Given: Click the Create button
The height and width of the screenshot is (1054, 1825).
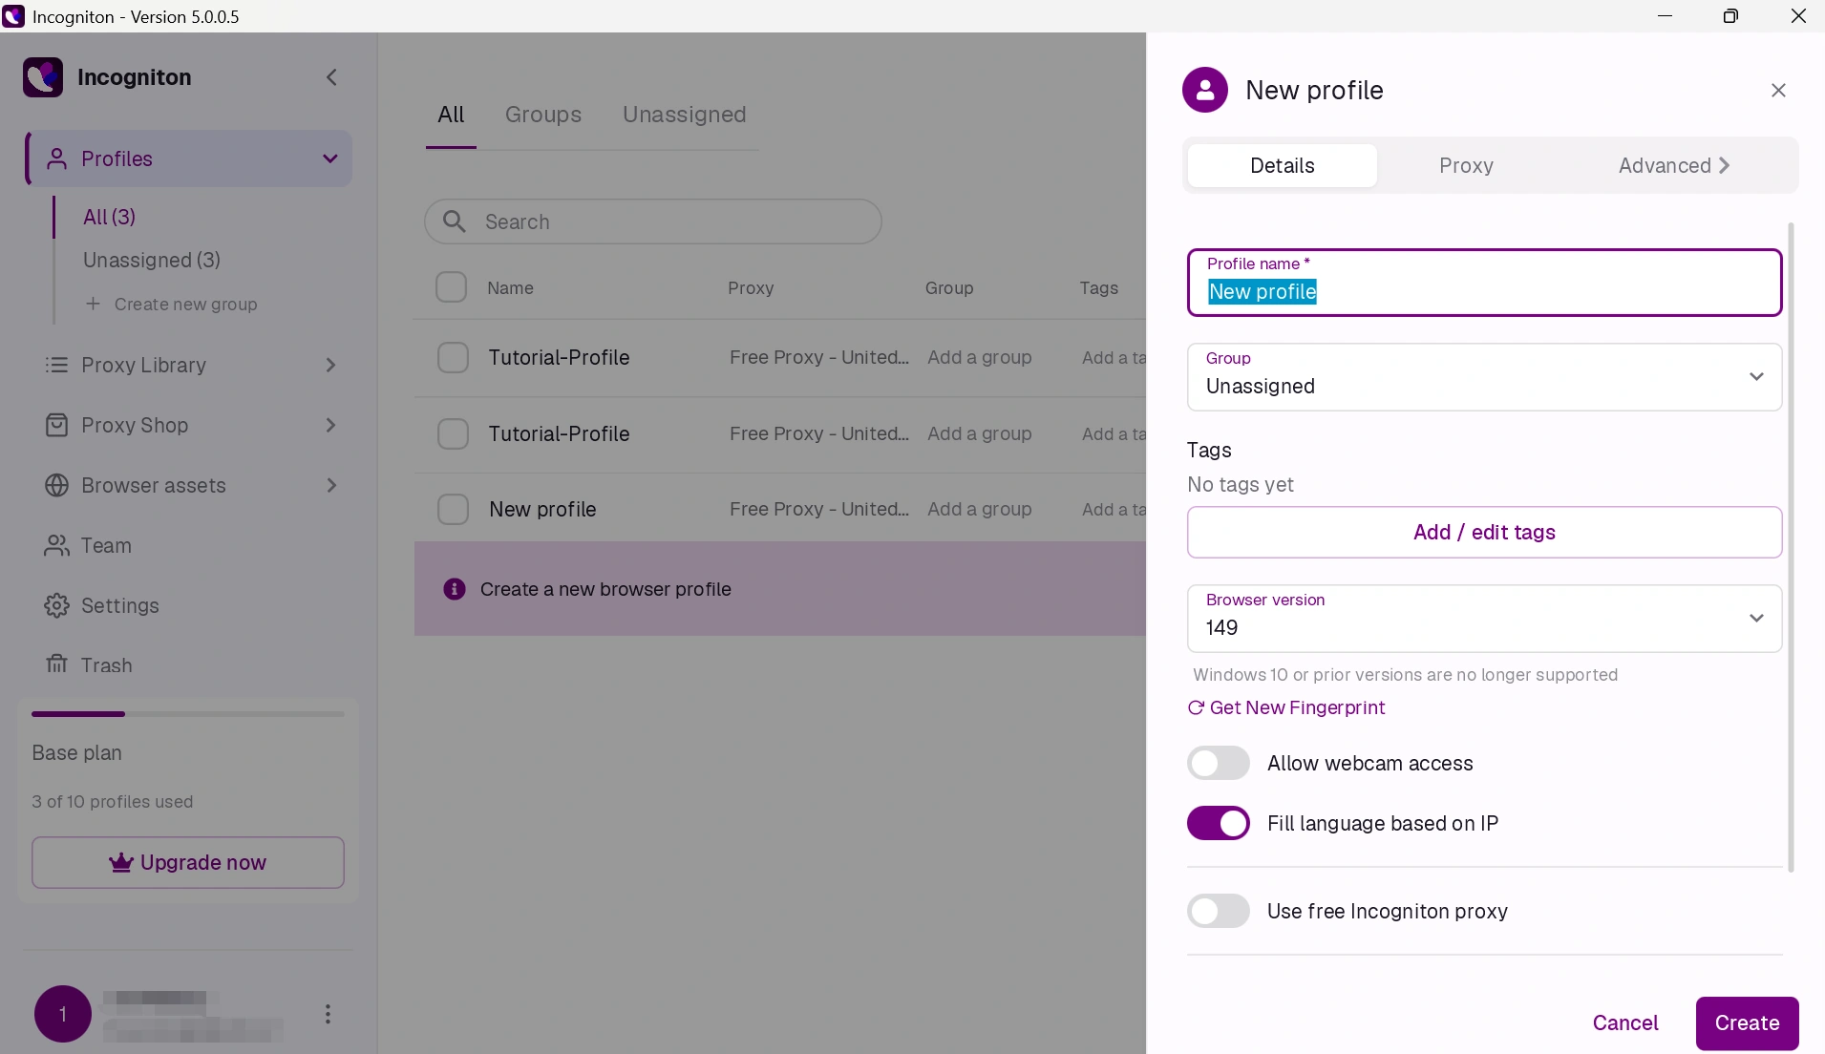Looking at the screenshot, I should pos(1747,1022).
